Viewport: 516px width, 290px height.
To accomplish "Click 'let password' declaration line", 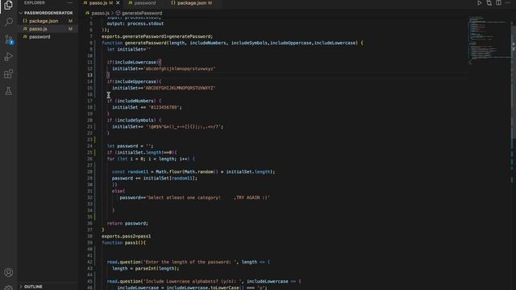I will [130, 146].
